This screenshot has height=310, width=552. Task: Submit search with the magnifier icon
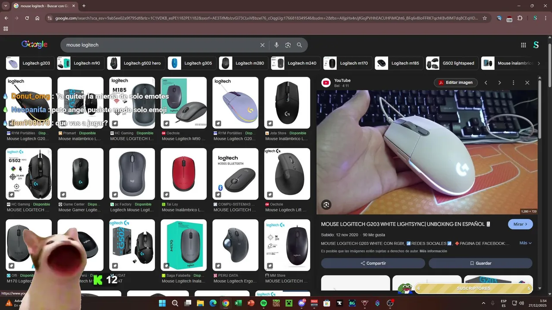(x=299, y=45)
